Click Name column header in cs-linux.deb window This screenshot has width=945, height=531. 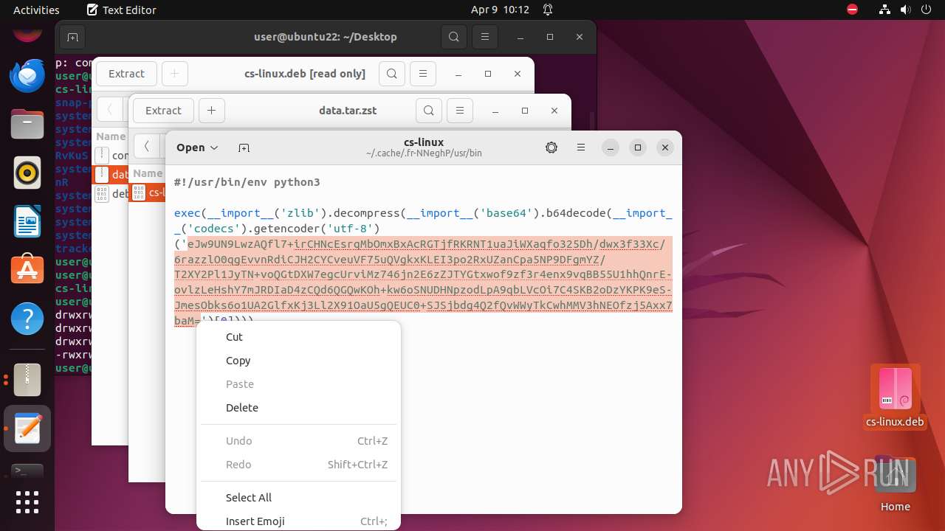tap(111, 136)
